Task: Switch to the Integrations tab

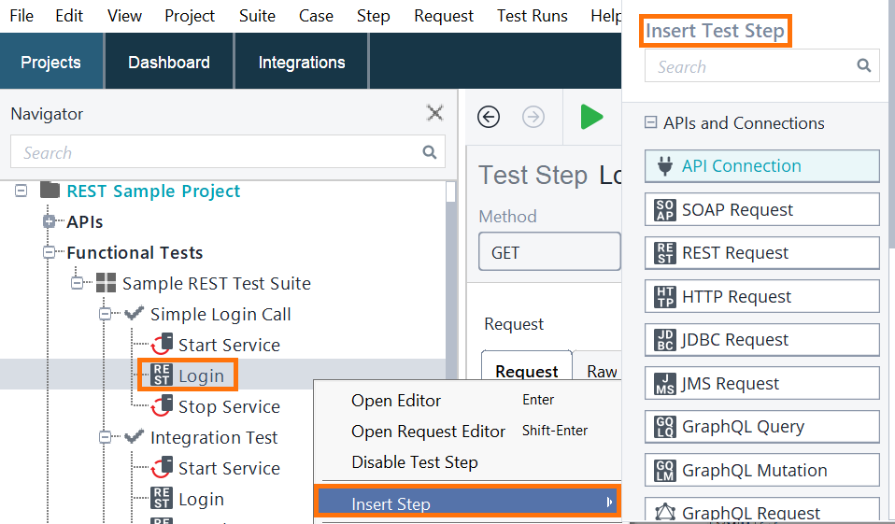Action: pos(302,61)
